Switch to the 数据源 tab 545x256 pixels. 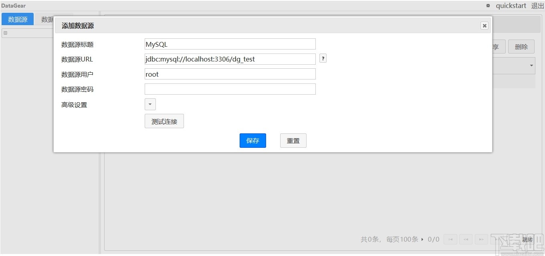coord(17,19)
